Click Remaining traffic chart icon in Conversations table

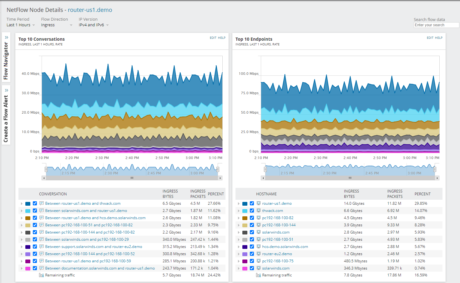pyautogui.click(x=41, y=275)
